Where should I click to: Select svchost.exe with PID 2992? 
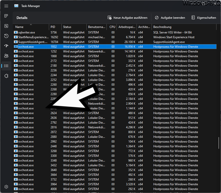[x=115, y=142]
